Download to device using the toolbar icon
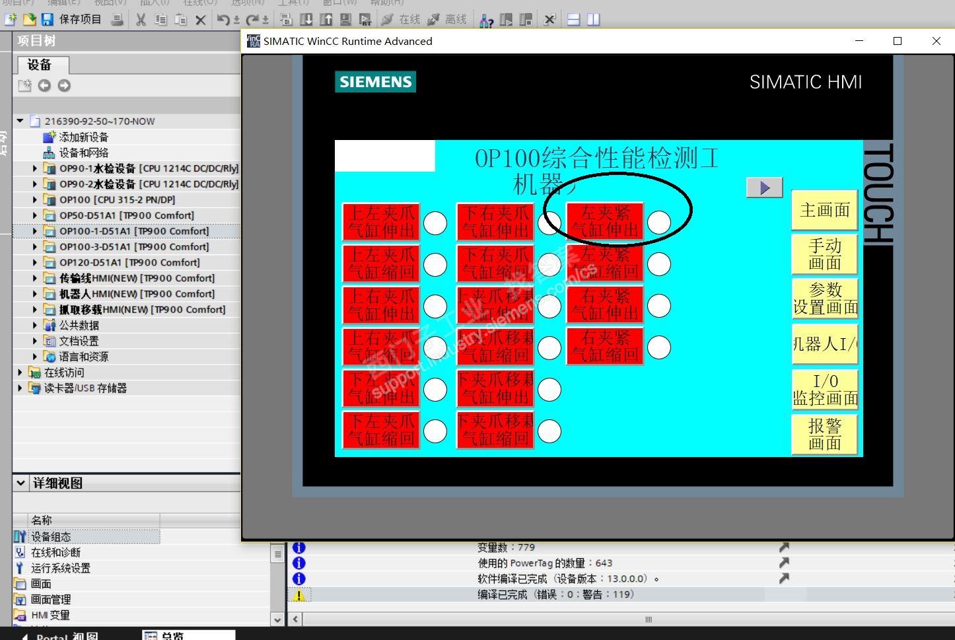 (306, 20)
